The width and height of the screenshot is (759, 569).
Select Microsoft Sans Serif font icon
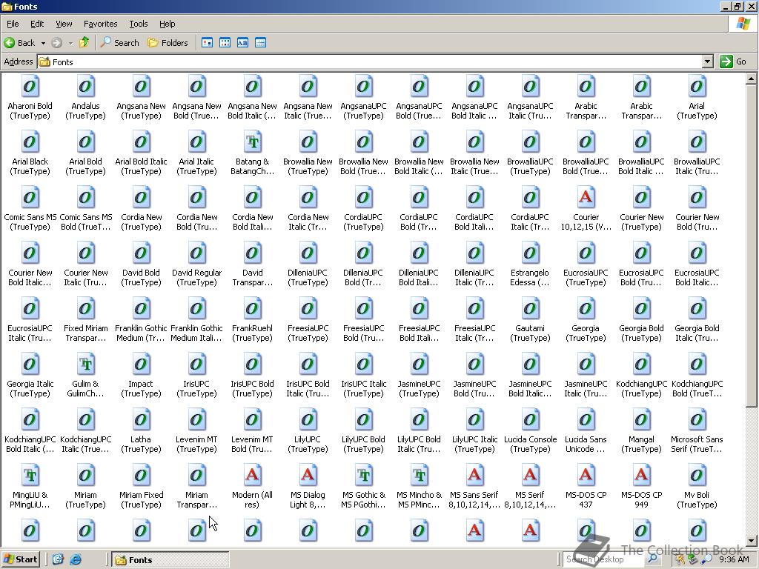697,421
